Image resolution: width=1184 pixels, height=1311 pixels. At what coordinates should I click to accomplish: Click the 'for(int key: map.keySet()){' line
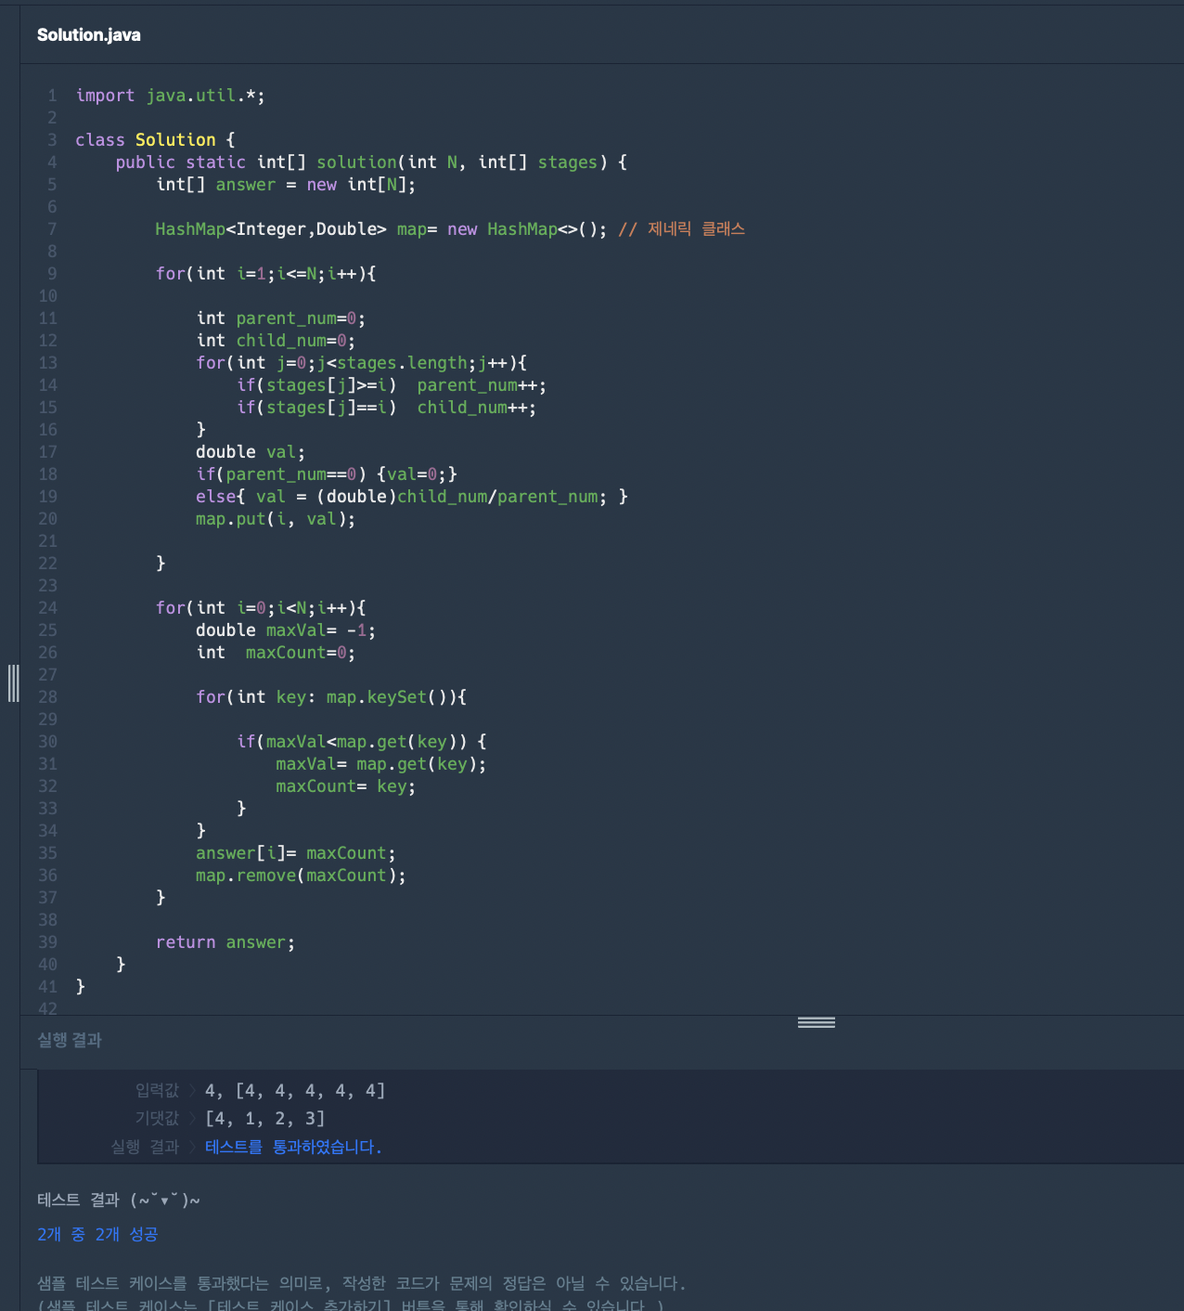click(x=331, y=697)
